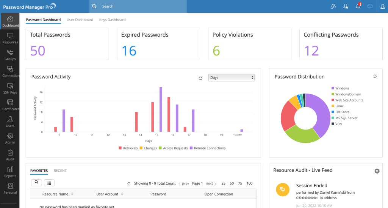Viewport: 388px width, 208px height.
Task: Click the user star icon in top bar
Action: 346,6
